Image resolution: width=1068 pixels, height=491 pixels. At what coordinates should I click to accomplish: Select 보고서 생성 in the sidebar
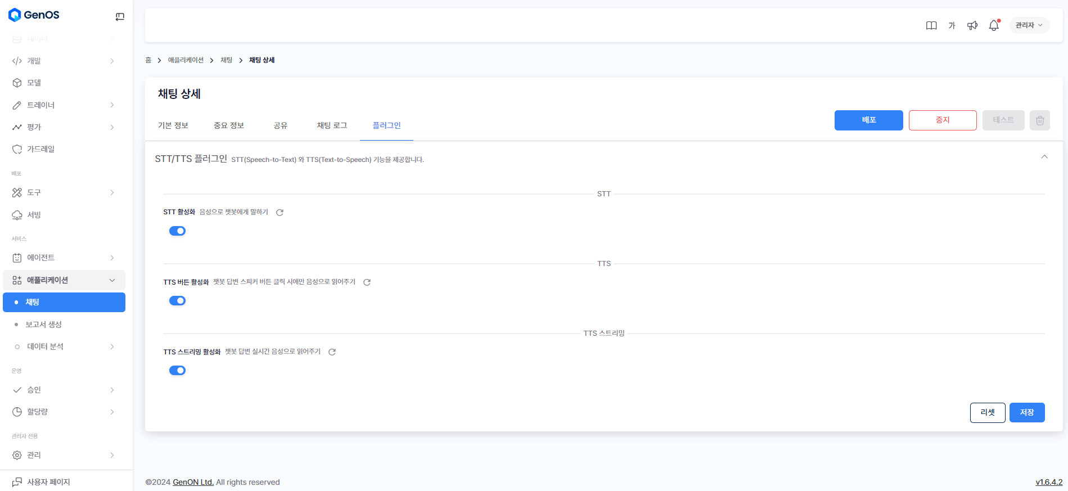pos(44,325)
